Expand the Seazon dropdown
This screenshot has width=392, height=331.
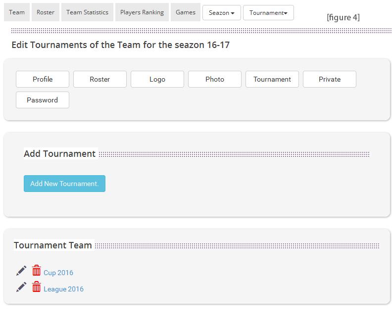(221, 13)
